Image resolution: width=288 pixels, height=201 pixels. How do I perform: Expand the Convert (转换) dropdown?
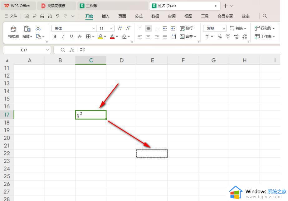tap(245, 28)
